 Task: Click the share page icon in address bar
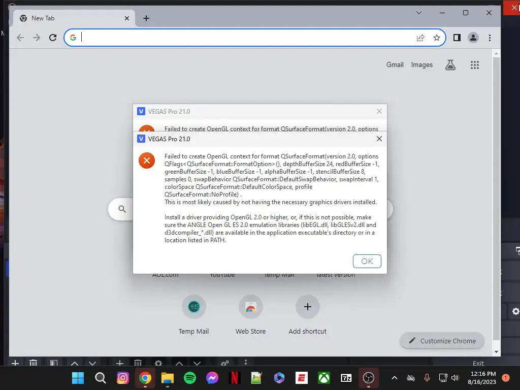tap(420, 38)
